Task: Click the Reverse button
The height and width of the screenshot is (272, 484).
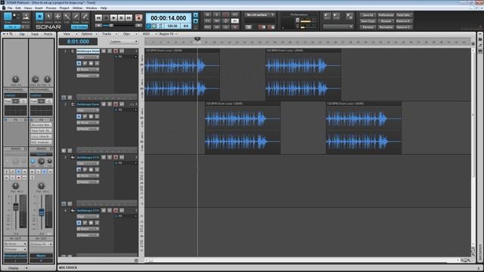Action: coord(368,27)
